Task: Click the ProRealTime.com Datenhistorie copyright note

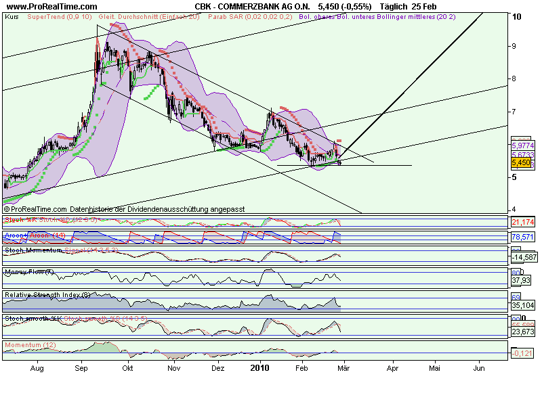Action: tap(124, 209)
